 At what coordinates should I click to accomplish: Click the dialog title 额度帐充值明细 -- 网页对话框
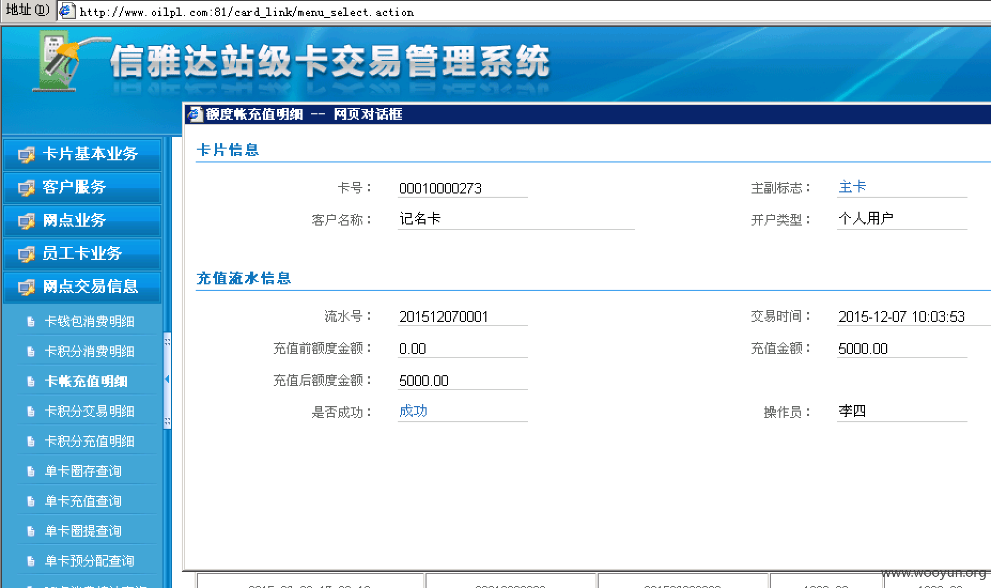tap(304, 114)
